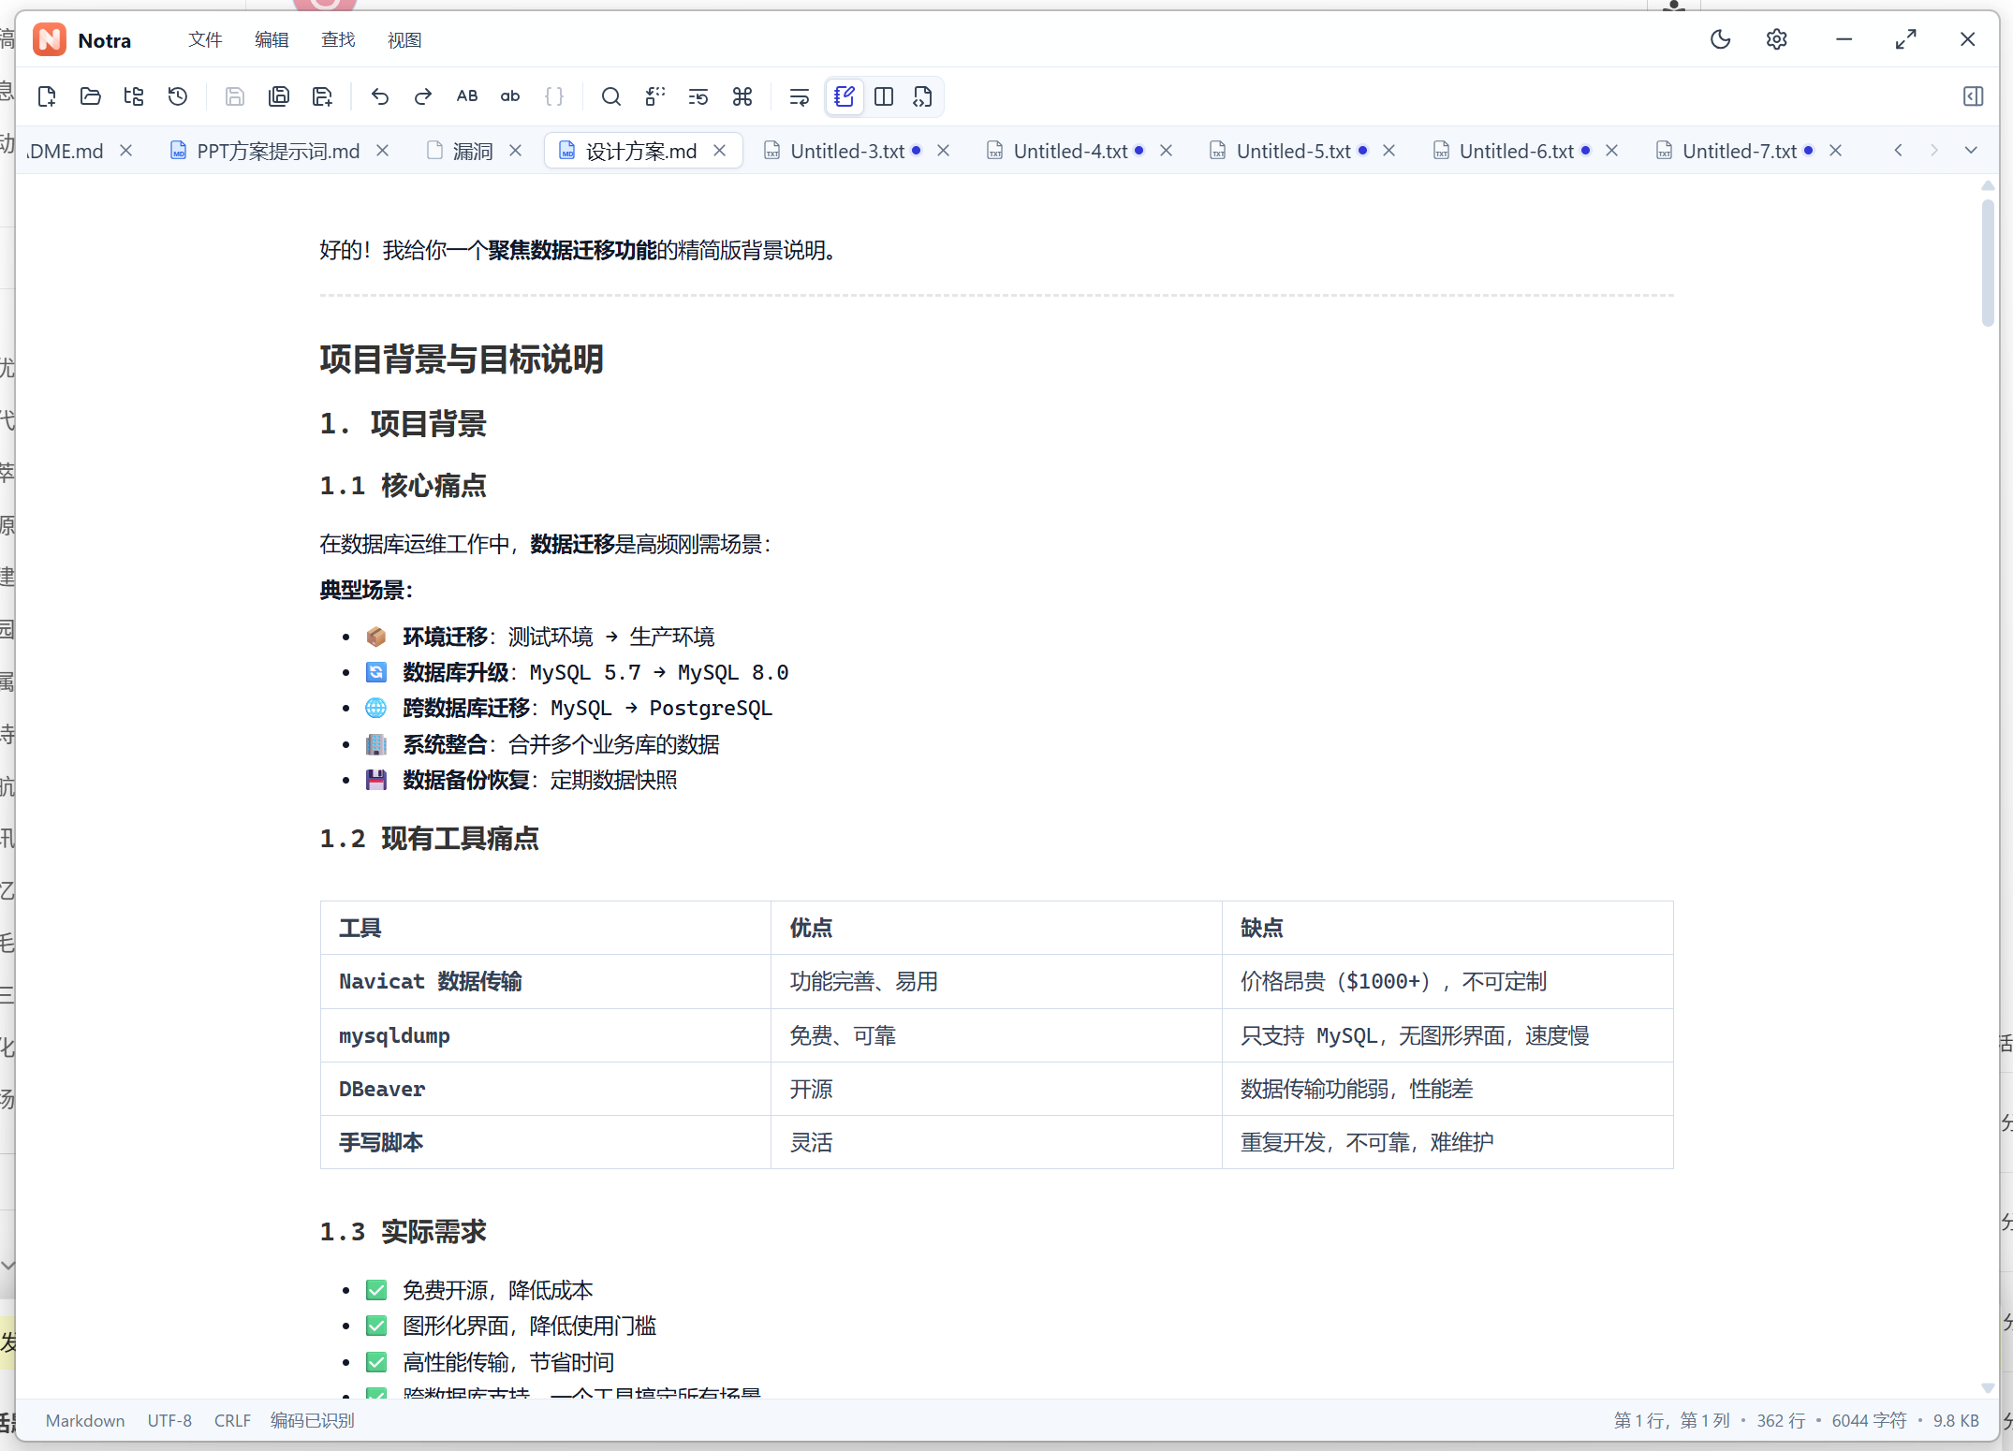This screenshot has height=1451, width=2013.
Task: Click the 项目背景与目标说明 heading
Action: pos(462,359)
